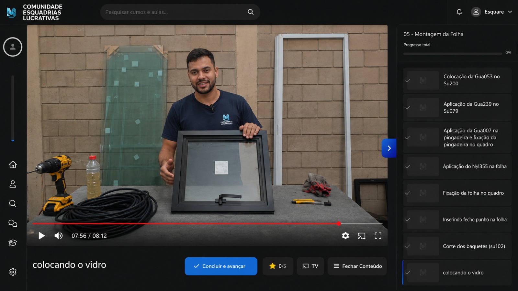This screenshot has height=291, width=518.
Task: Click the Comunidade Esquadrias Lucrativas logo
Action: coord(35,12)
